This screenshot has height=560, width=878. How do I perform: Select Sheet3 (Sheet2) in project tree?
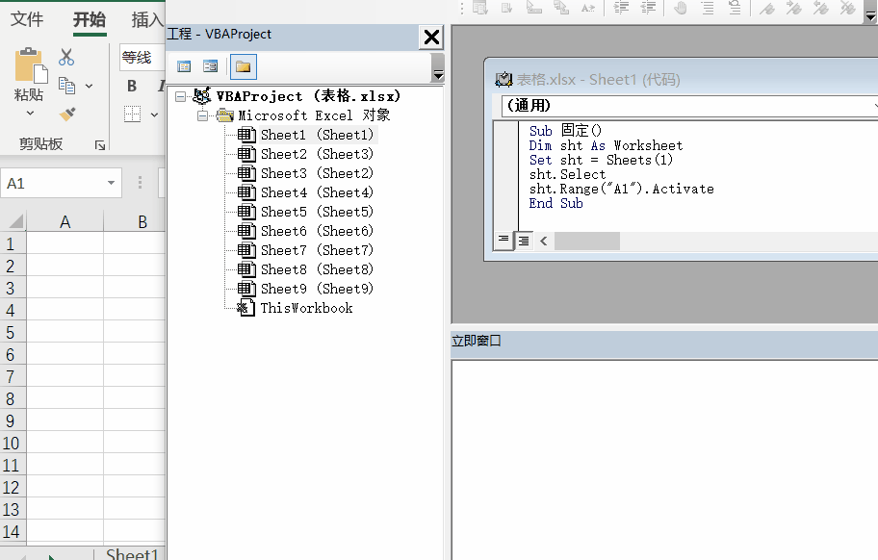(317, 173)
